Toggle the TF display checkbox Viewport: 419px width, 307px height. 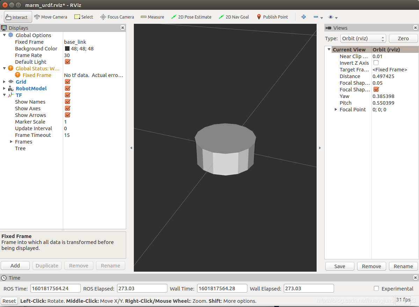[67, 95]
